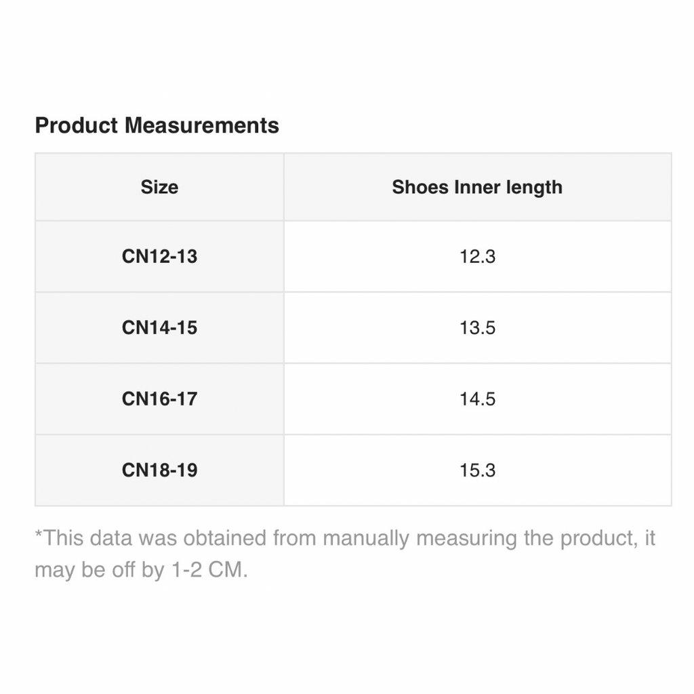The height and width of the screenshot is (694, 694).
Task: Click the asterisk starting the footnote
Action: pos(39,535)
